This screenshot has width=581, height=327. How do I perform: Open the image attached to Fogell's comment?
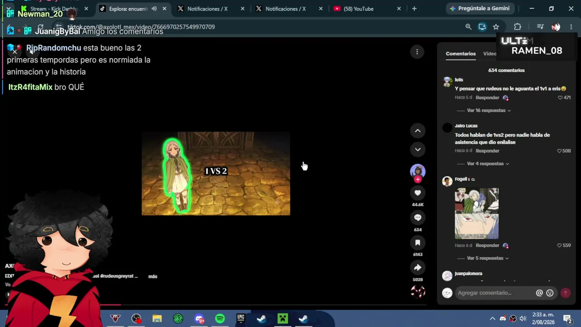click(477, 213)
